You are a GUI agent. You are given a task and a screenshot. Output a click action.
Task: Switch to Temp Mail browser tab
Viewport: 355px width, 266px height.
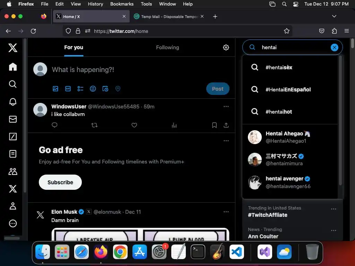tap(169, 17)
